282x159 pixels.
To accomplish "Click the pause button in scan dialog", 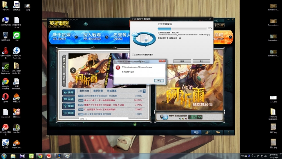I will 182,61.
